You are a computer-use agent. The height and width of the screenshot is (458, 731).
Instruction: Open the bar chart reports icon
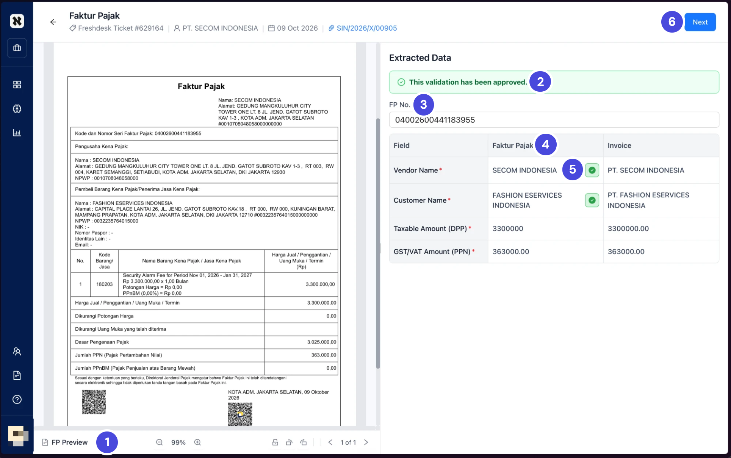[17, 133]
